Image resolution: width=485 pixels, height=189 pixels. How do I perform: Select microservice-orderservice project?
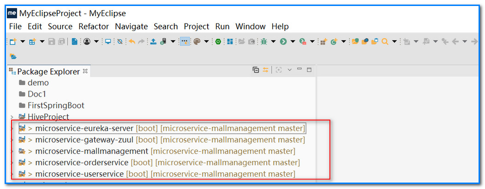coord(159,162)
